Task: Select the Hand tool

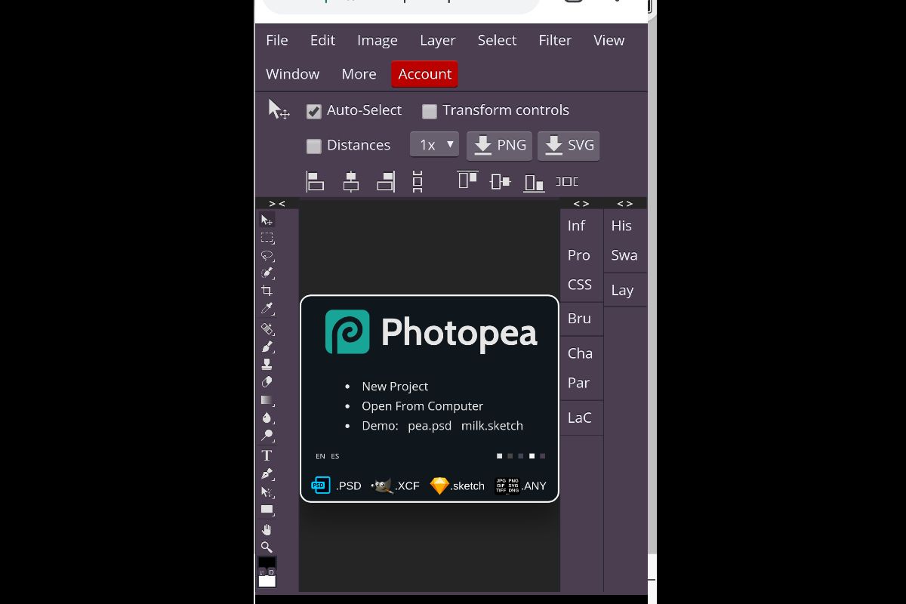Action: 267,529
